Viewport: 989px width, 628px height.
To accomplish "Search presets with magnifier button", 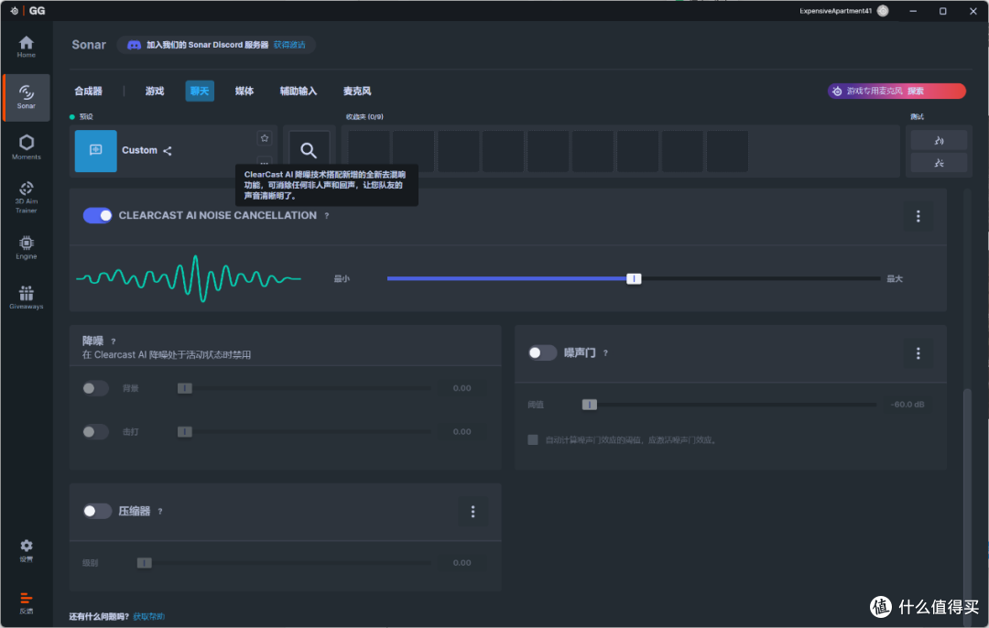I will pos(309,150).
